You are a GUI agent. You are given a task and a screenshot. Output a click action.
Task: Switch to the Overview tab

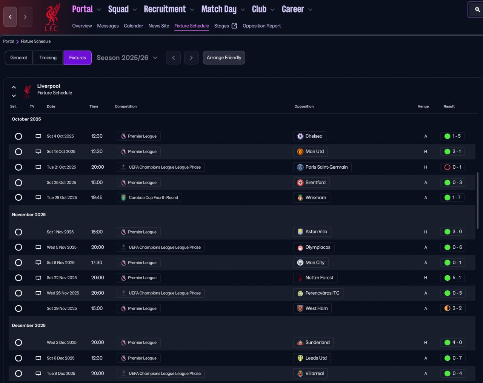[82, 26]
